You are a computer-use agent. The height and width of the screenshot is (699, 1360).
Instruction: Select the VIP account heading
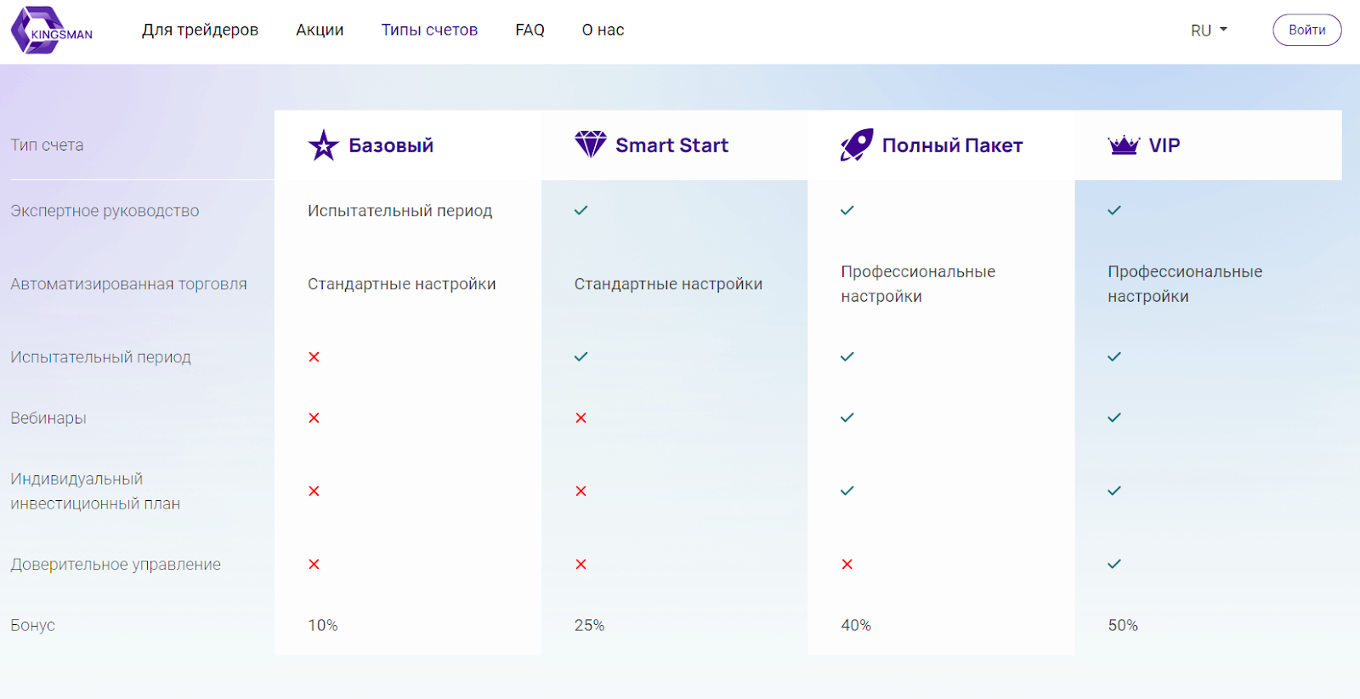(x=1164, y=145)
